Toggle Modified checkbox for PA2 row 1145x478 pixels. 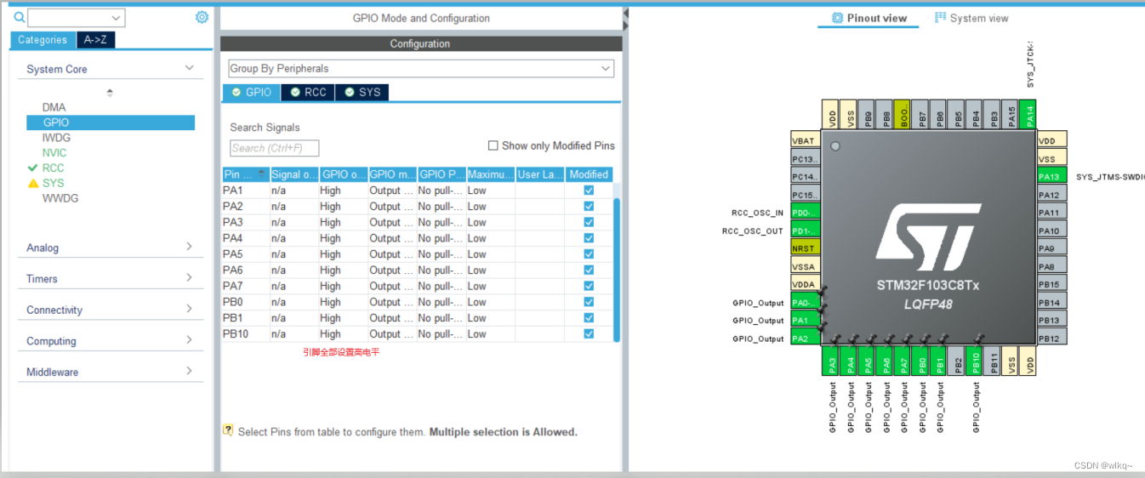click(589, 207)
